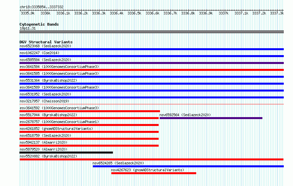The image size is (293, 186).
Task: Click the nsv6518759 (Sedlazeck2020) label
Action: point(45,135)
